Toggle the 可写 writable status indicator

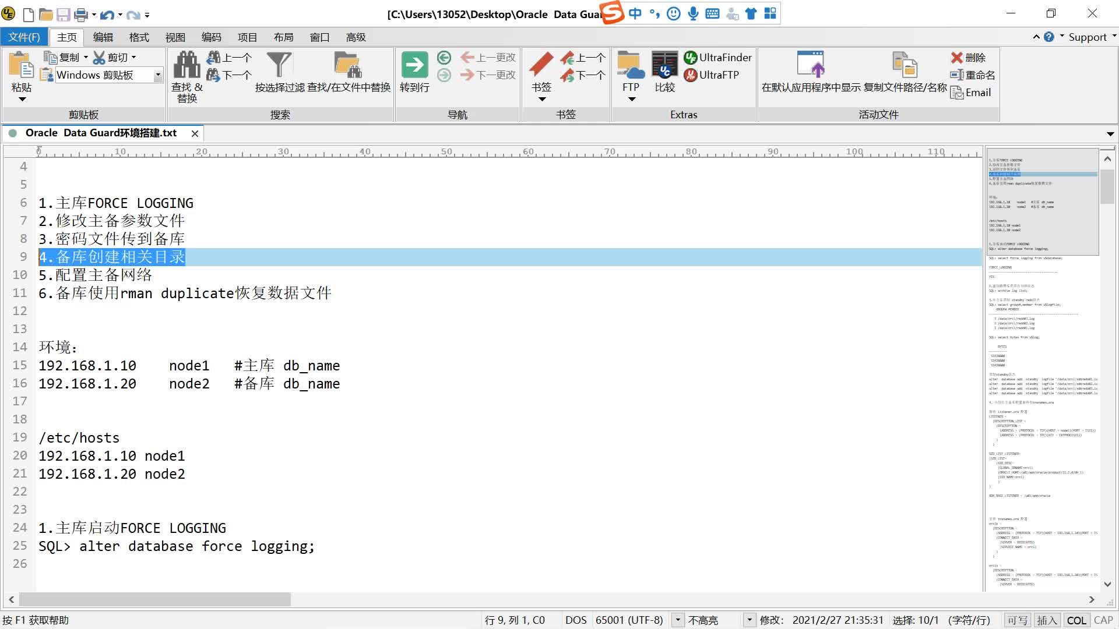(1018, 620)
